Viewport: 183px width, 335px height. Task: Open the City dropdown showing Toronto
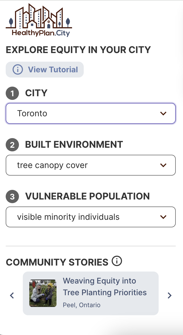86,113
